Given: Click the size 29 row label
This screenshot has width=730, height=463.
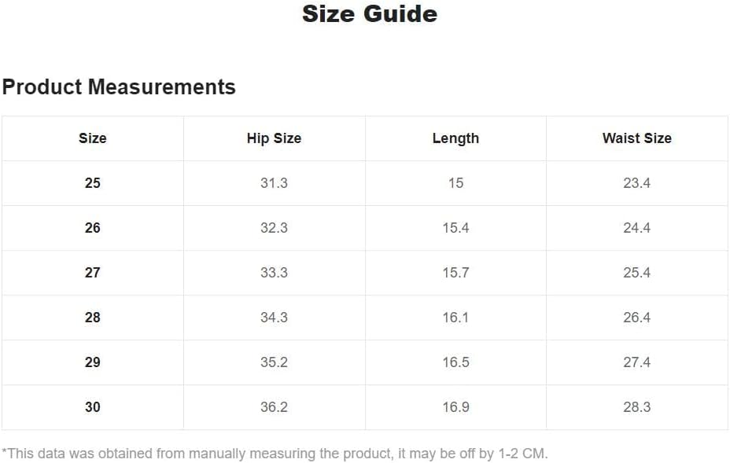Looking at the screenshot, I should 93,362.
